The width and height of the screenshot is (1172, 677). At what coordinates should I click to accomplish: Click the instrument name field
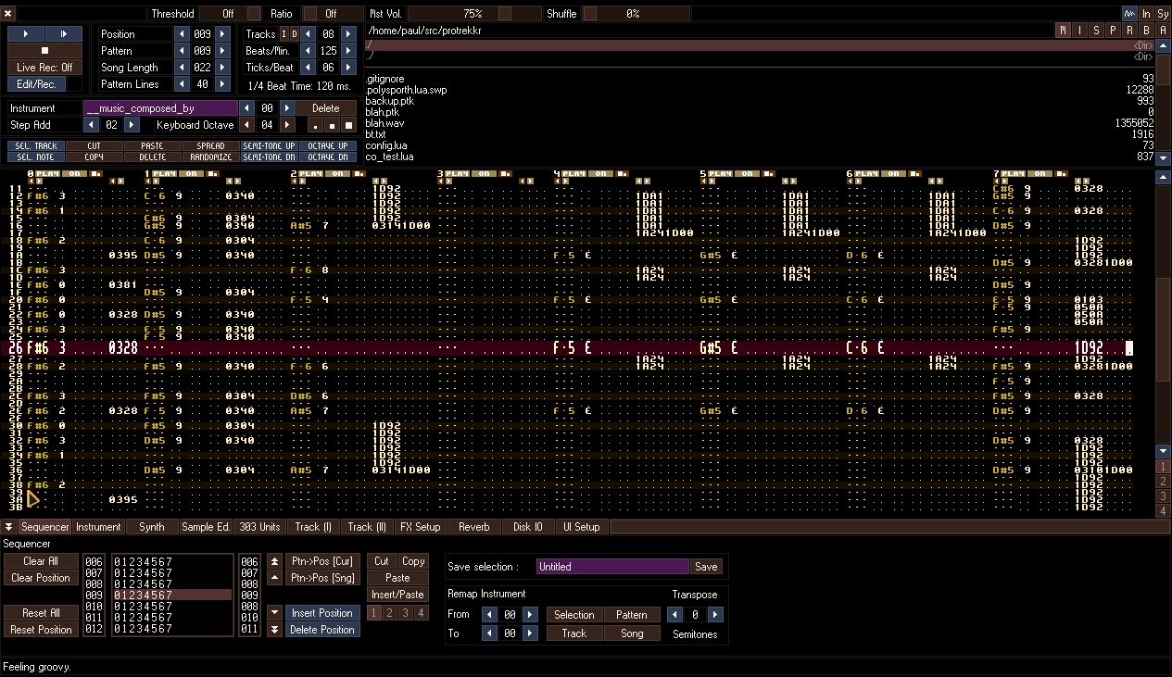tap(160, 108)
